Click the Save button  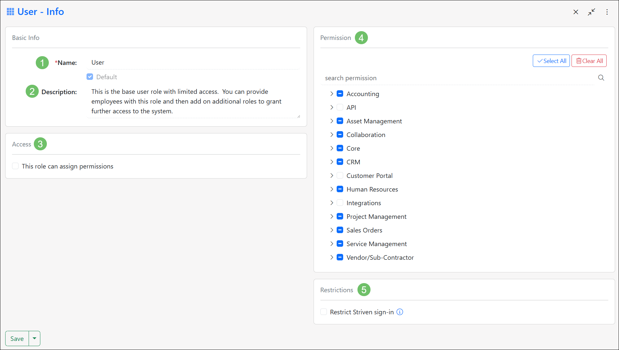point(17,338)
